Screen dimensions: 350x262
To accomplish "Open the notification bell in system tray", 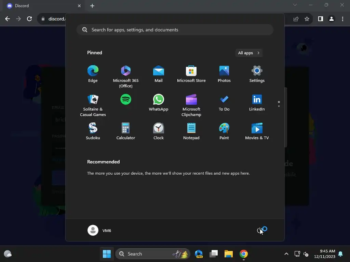I will 341,254.
